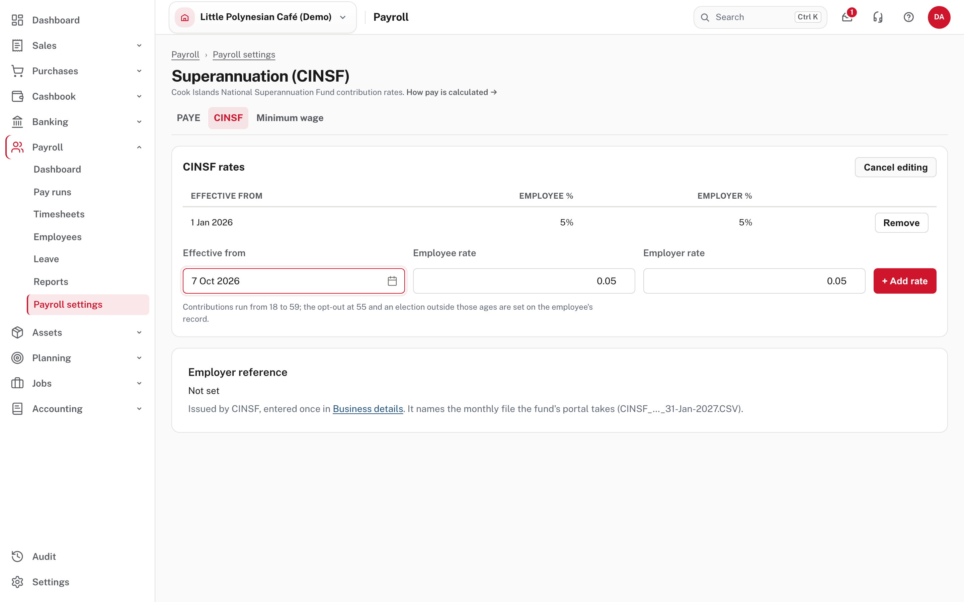
Task: Focus the Employee rate input field
Action: click(x=524, y=281)
